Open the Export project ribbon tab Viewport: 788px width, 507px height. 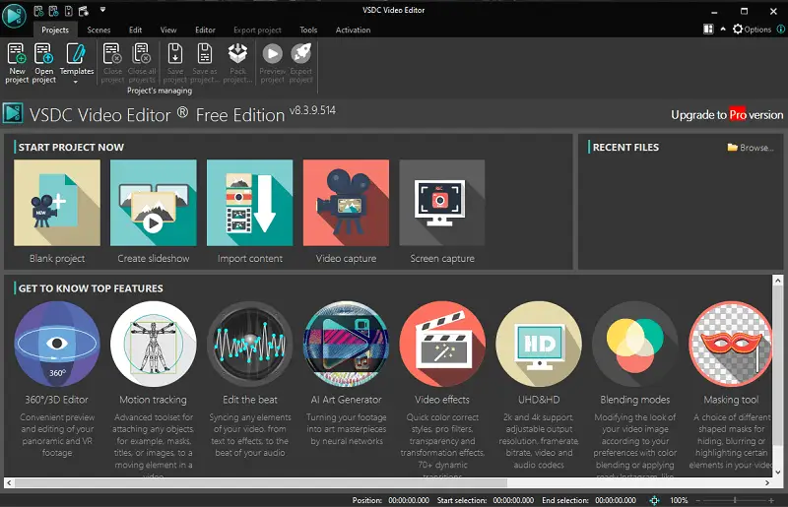257,30
